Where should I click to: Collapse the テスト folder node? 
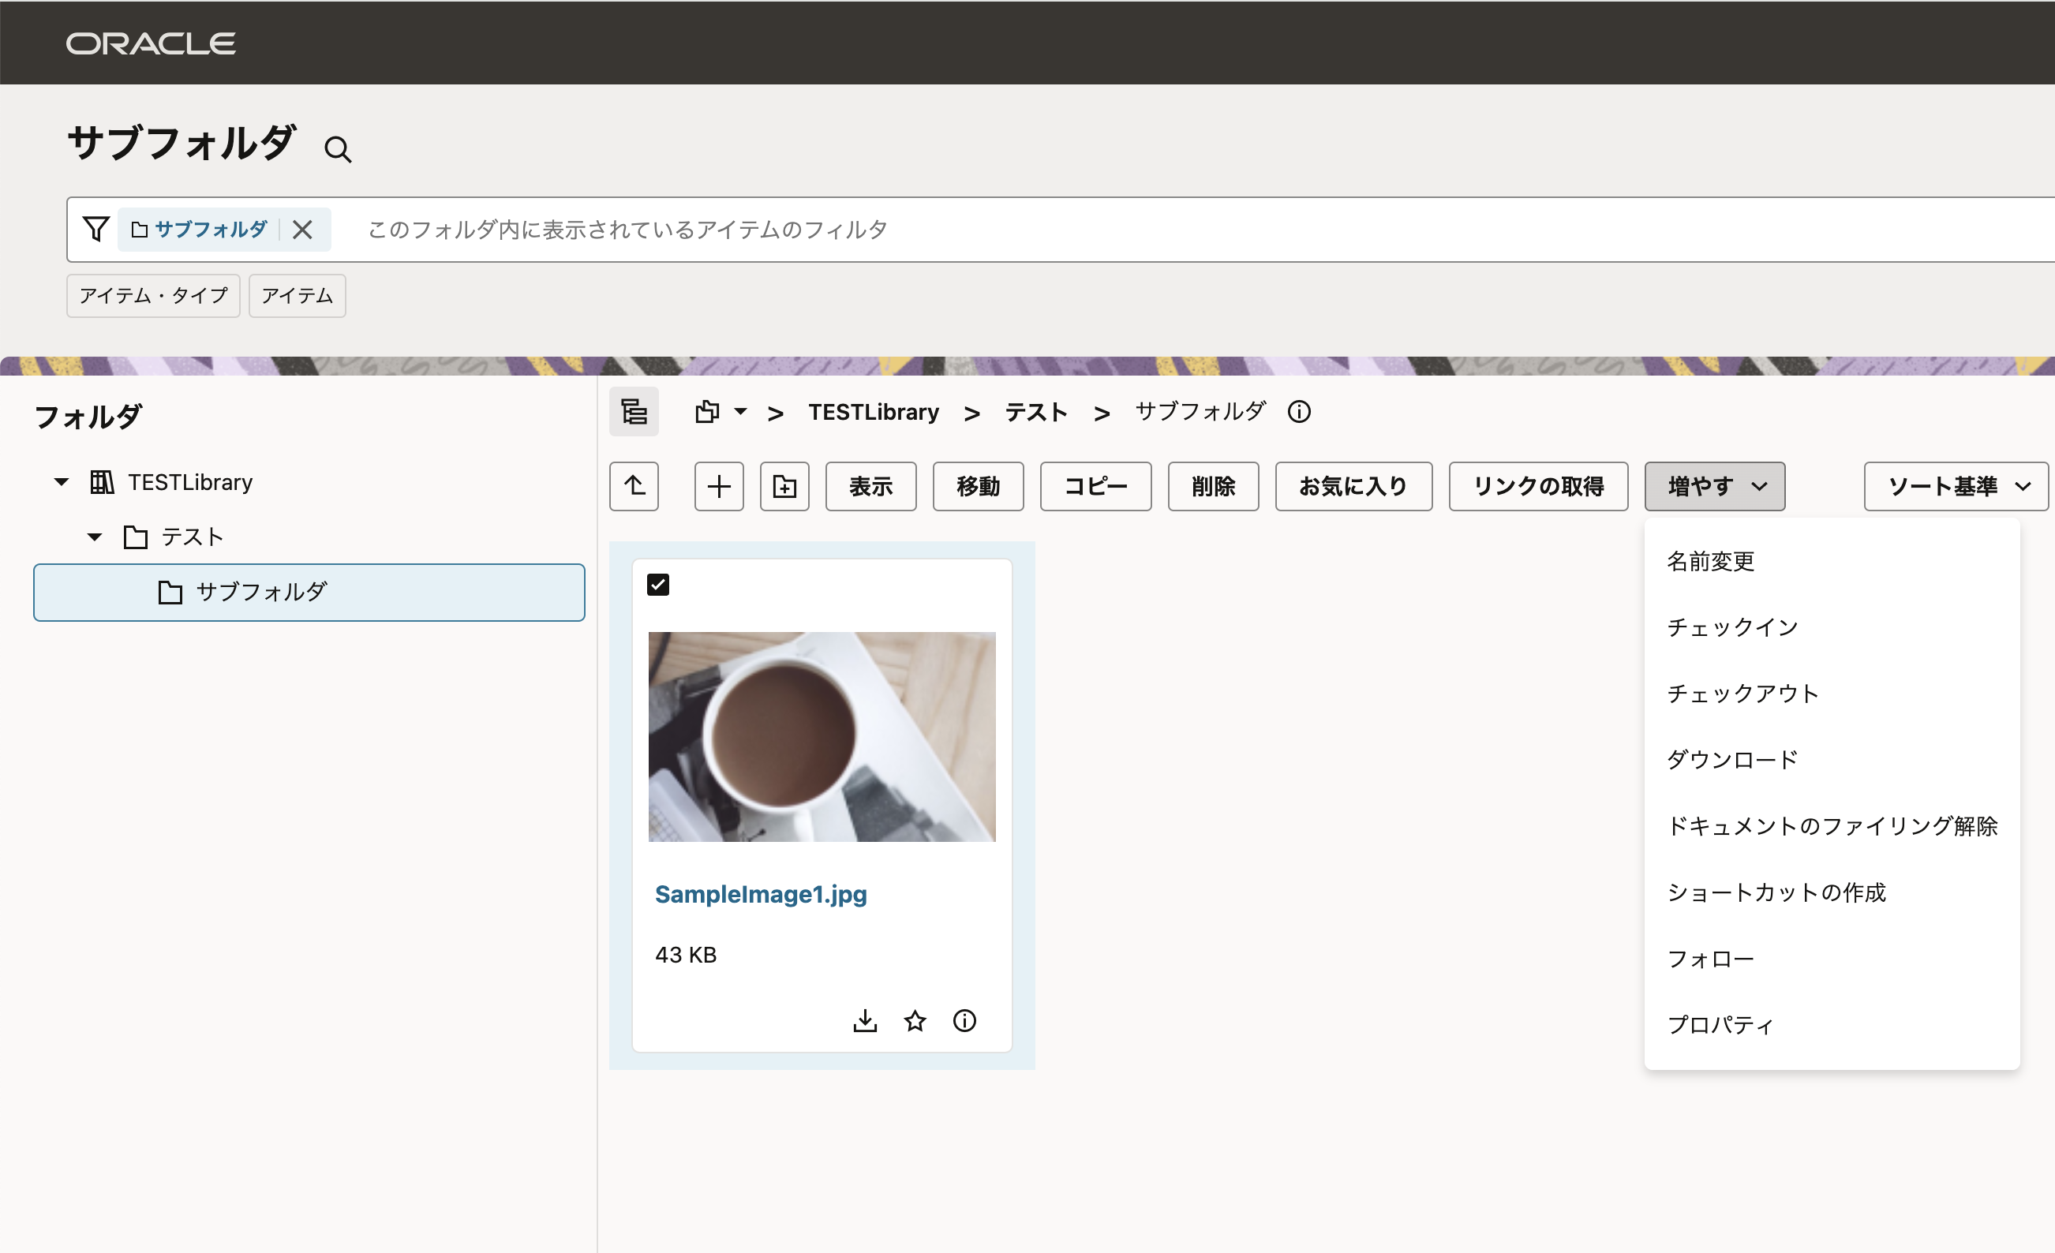[95, 537]
